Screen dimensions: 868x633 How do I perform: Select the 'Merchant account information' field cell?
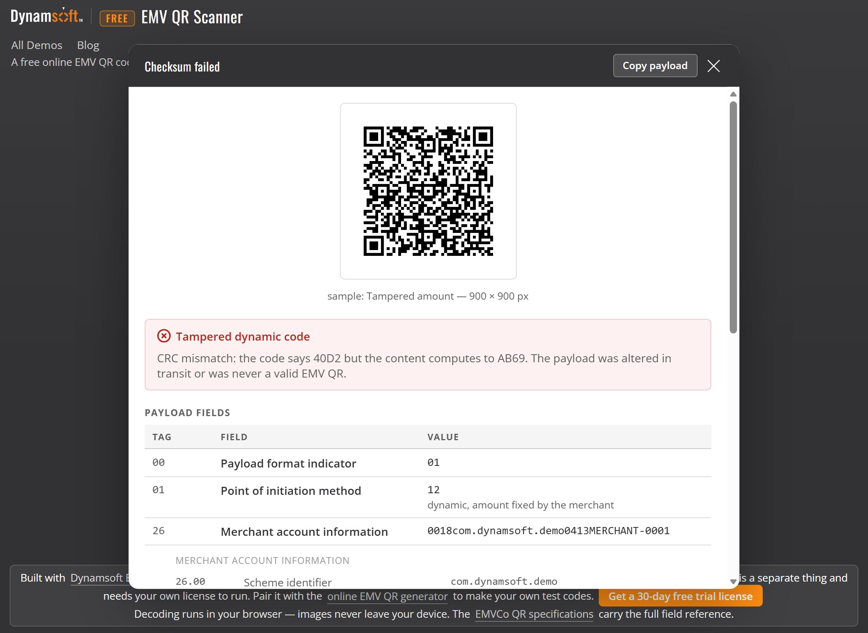(x=304, y=531)
